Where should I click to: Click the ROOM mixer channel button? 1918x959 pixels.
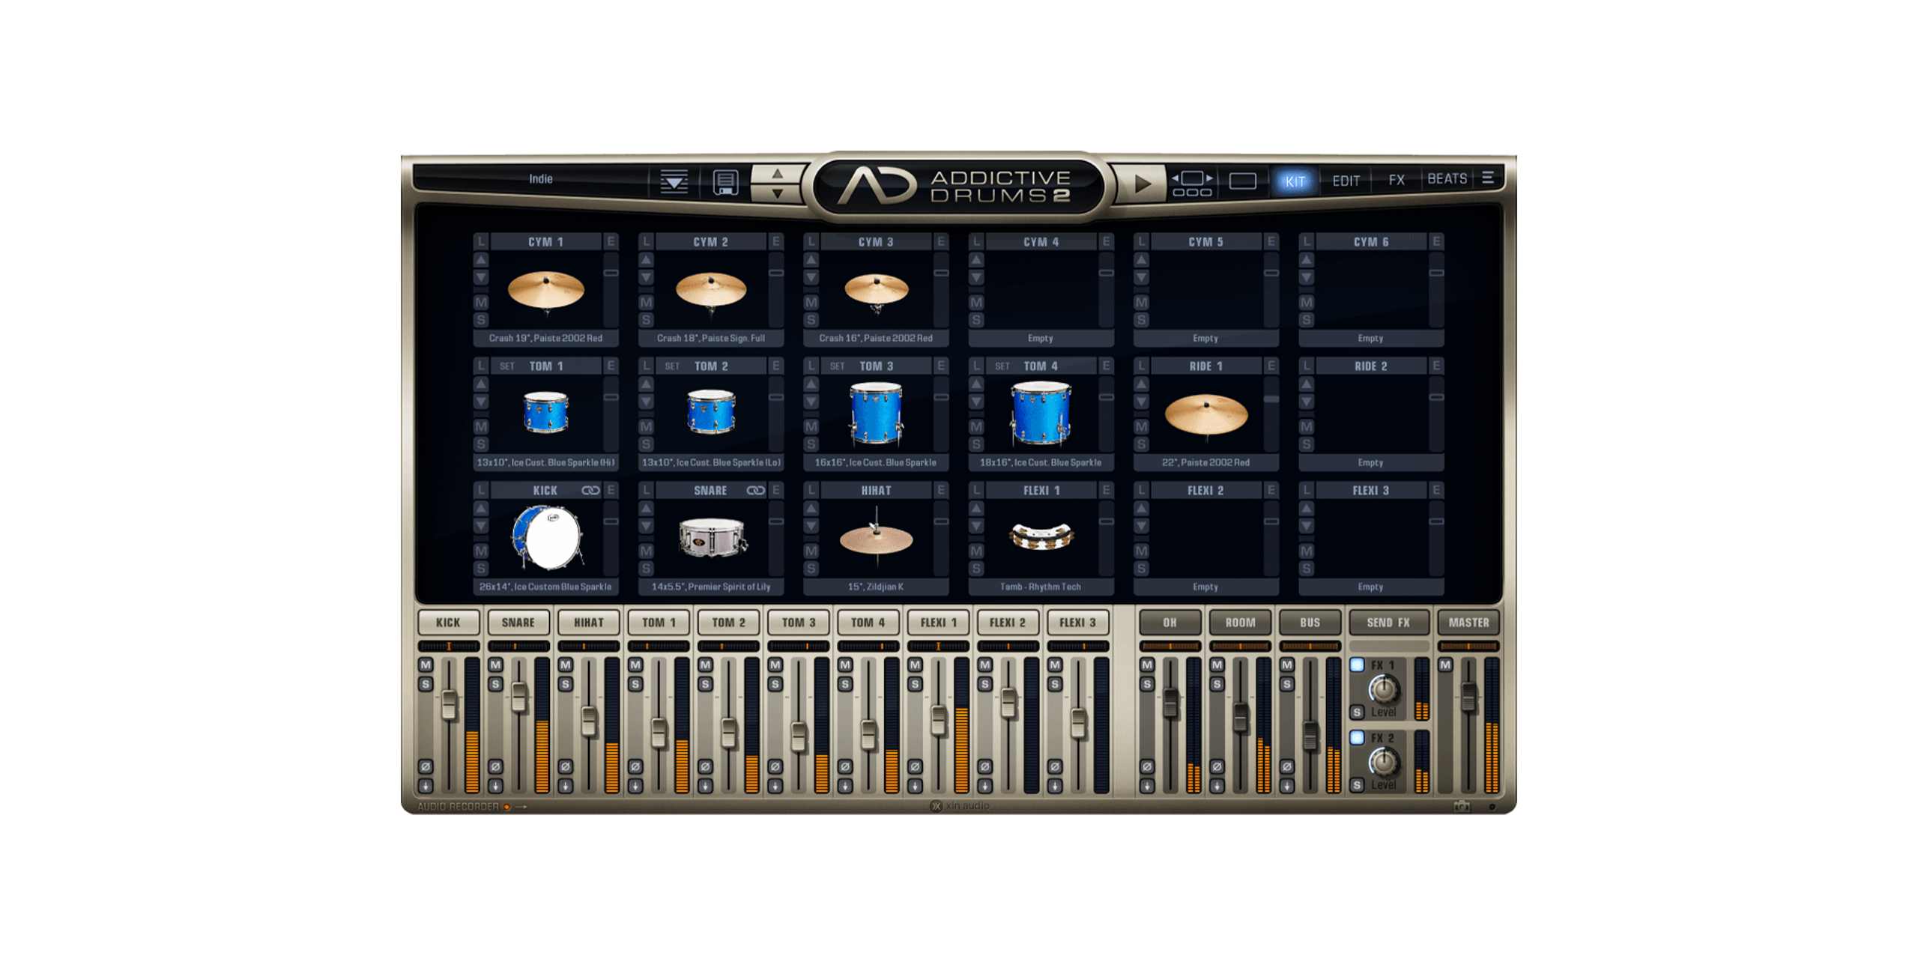1240,623
